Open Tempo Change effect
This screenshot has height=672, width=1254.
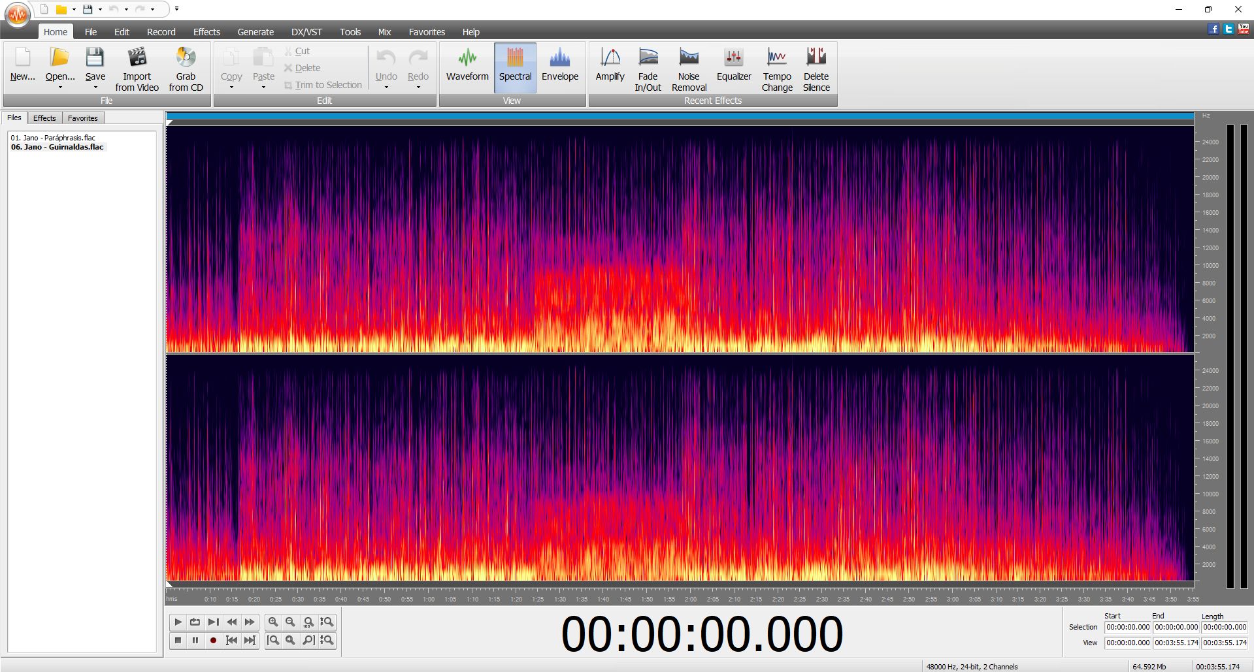point(777,69)
